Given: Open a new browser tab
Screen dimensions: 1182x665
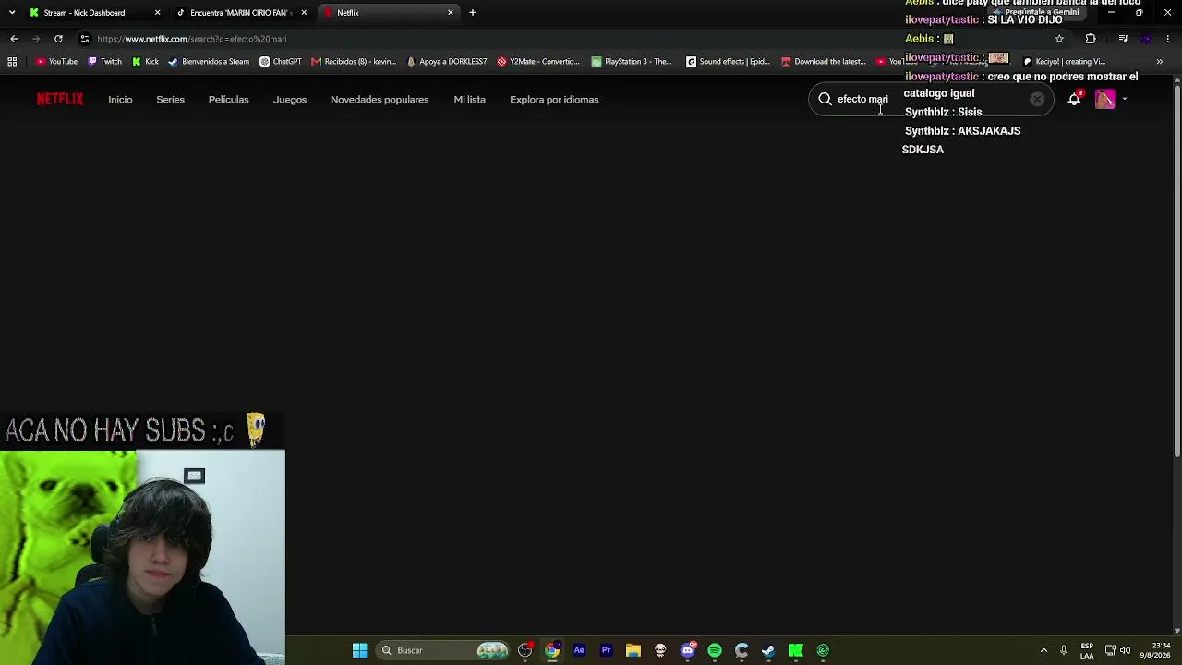Looking at the screenshot, I should coord(473,13).
